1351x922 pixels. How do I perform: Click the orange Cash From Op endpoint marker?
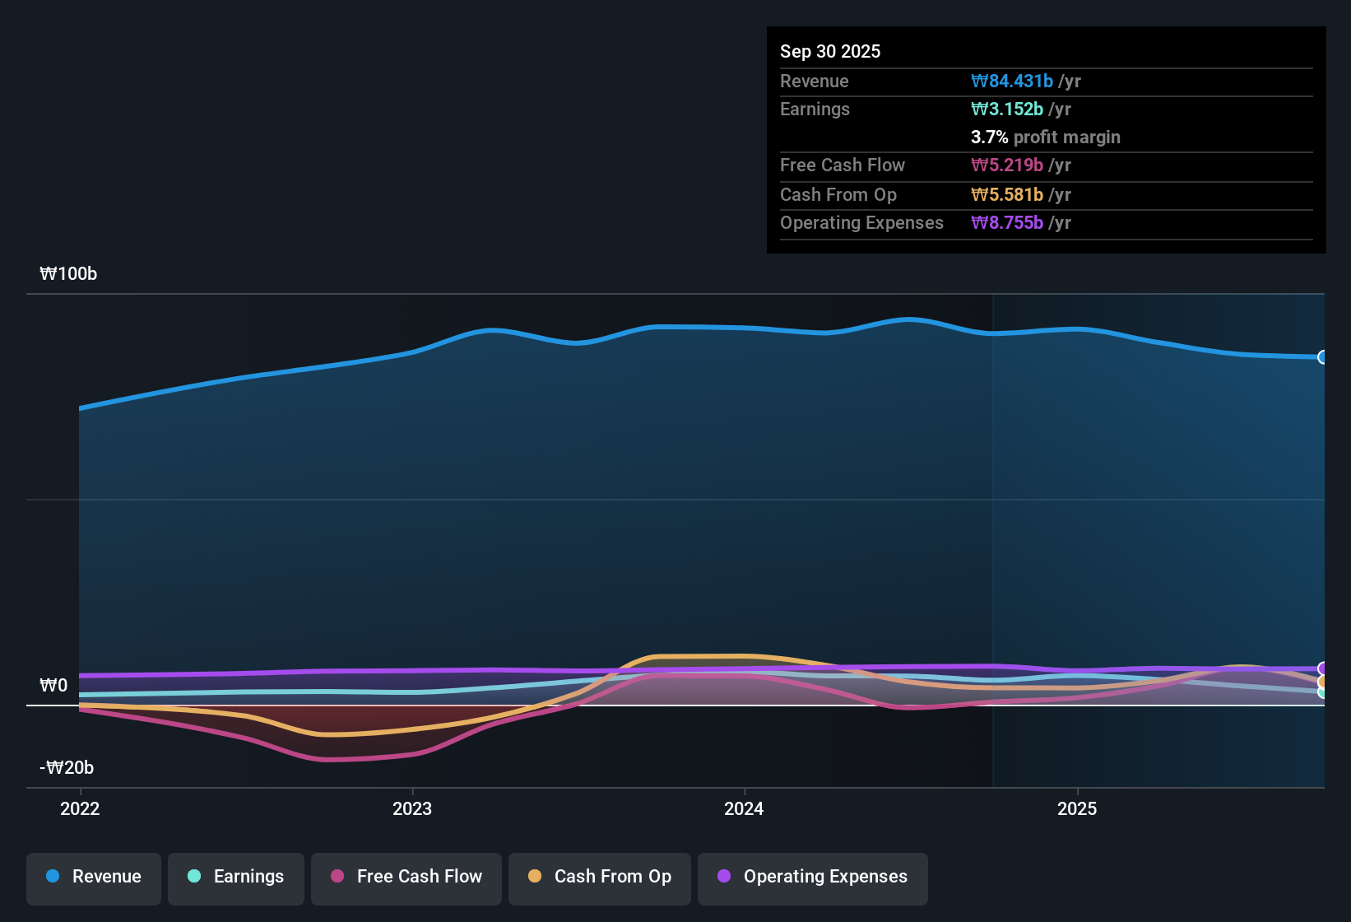(x=1322, y=681)
